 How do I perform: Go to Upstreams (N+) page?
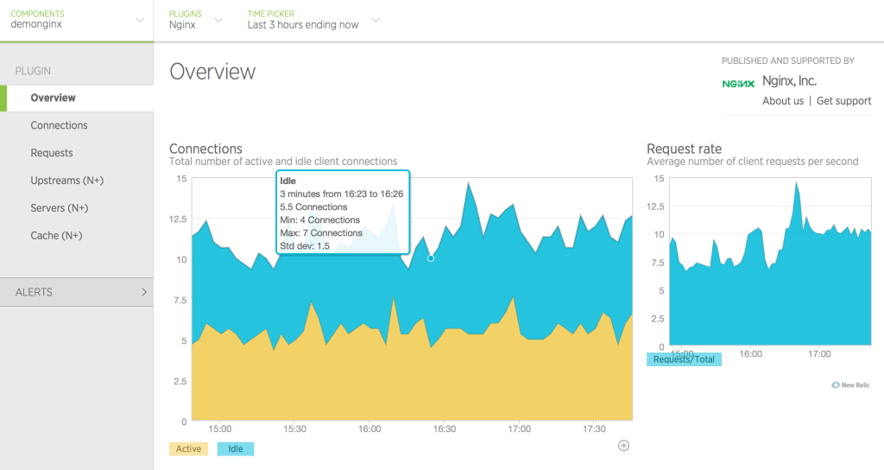coord(66,181)
